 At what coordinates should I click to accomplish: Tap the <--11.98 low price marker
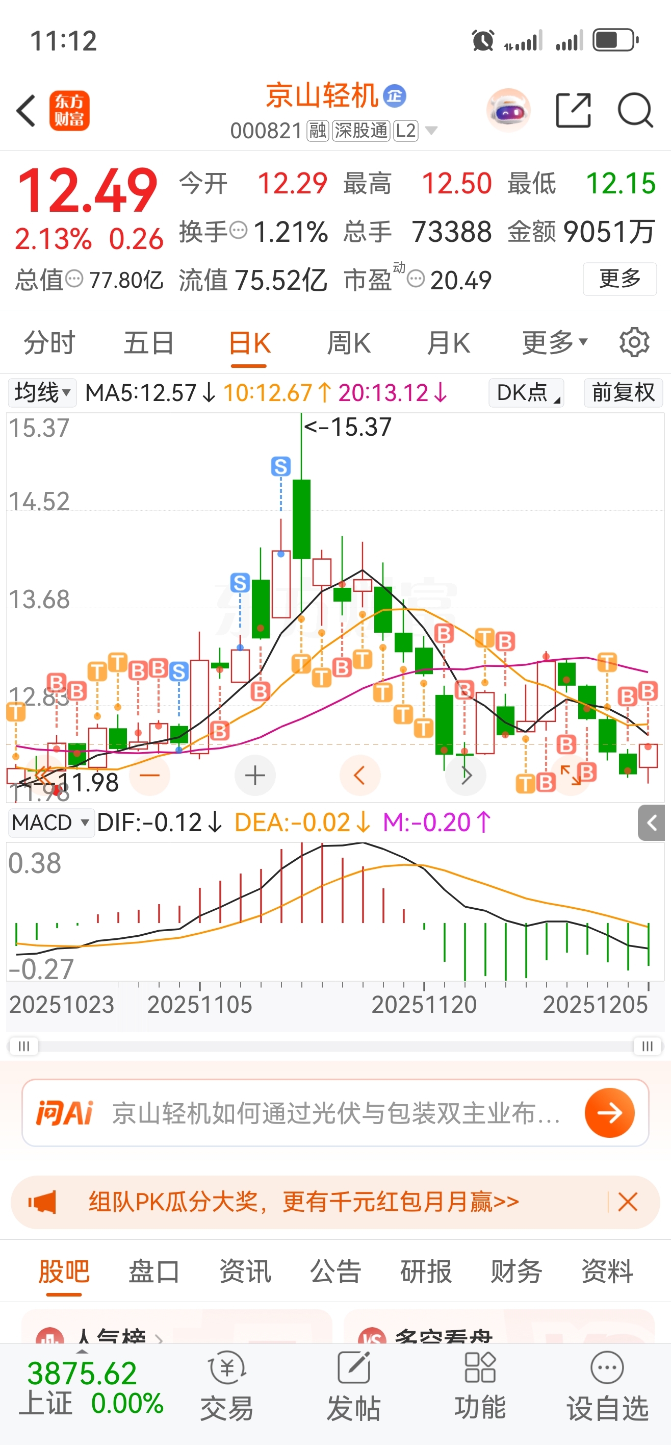(69, 782)
